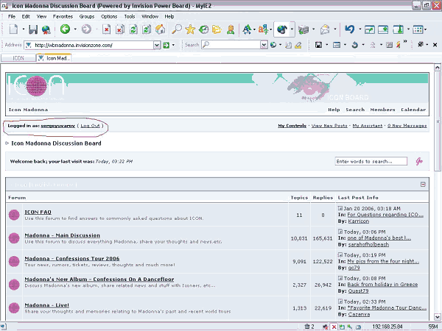Open the File menu
442x331 pixels.
(12, 17)
